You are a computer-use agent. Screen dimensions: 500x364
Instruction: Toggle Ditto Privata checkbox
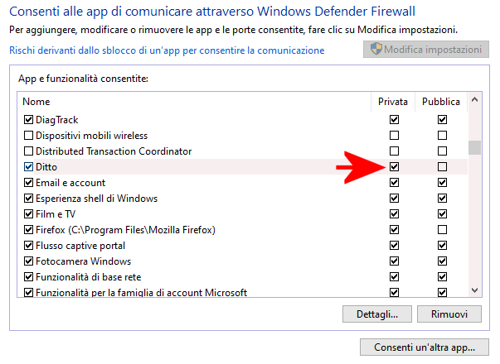pos(394,167)
